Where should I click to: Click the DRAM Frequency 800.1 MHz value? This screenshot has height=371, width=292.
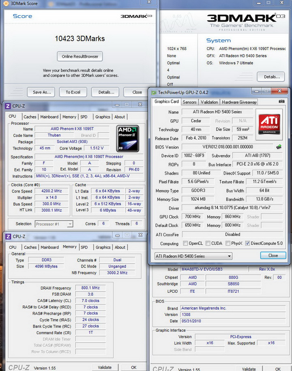coord(90,288)
